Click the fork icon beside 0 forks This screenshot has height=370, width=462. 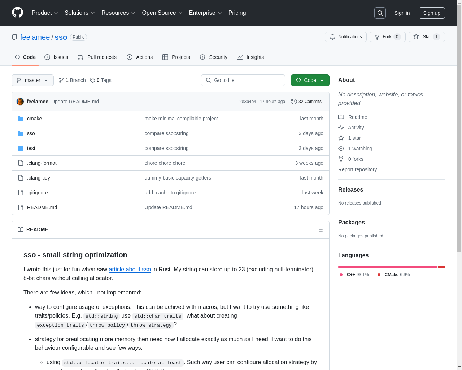point(341,159)
